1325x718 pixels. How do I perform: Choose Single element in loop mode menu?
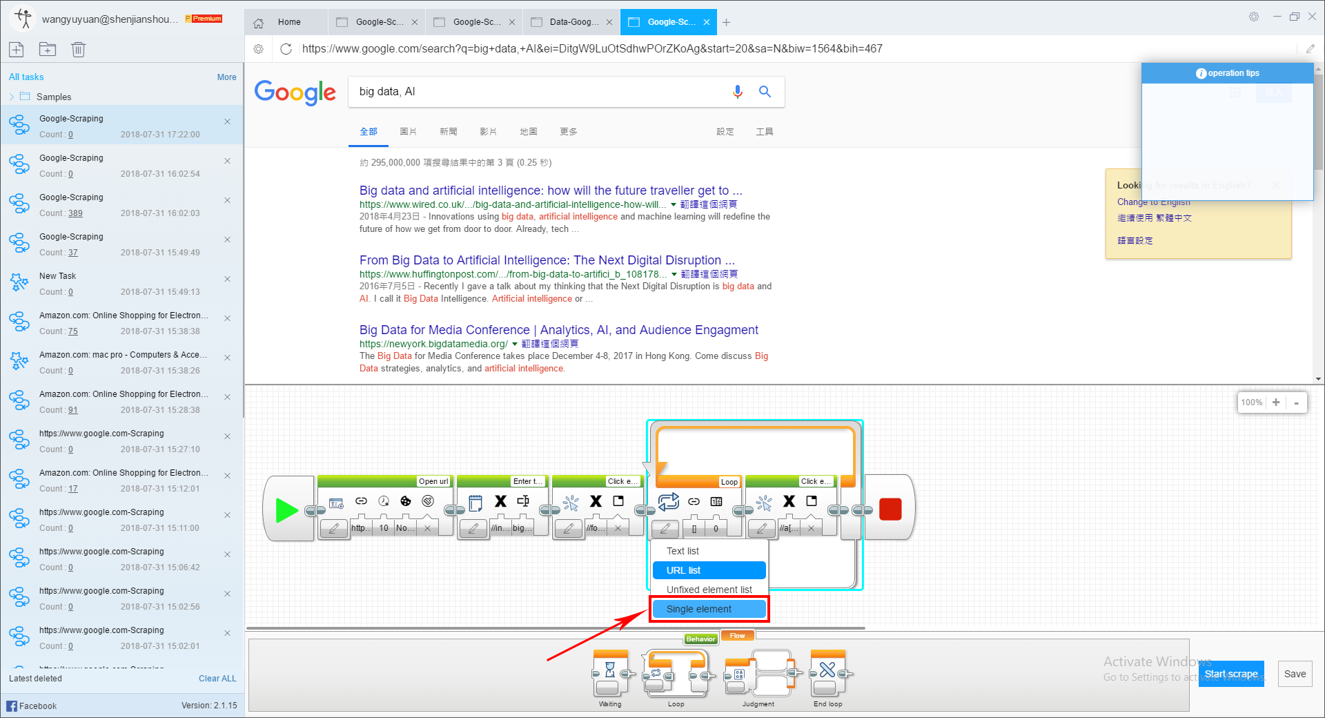[709, 609]
